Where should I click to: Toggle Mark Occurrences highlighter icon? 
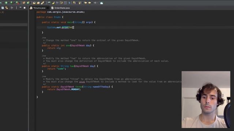coord(53,3)
